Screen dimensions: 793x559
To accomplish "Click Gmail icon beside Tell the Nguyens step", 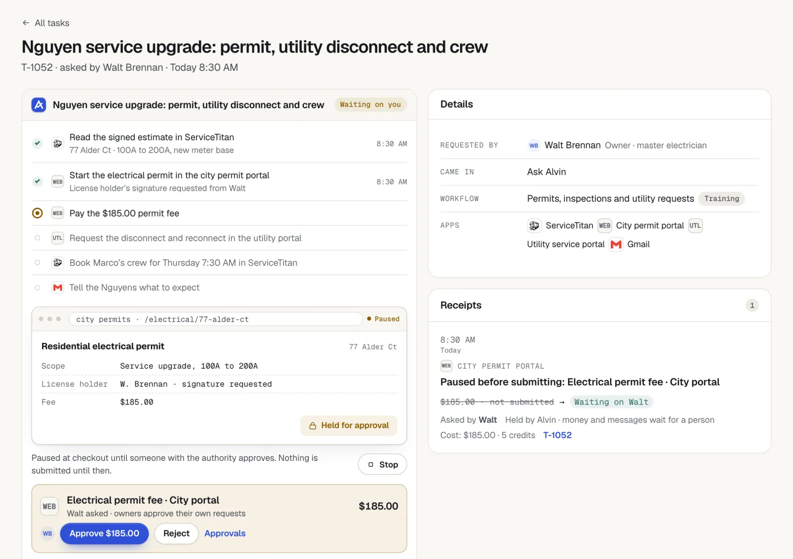I will (x=57, y=287).
